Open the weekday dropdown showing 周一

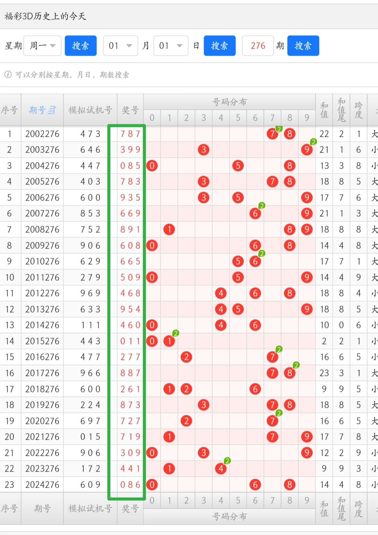coord(42,46)
